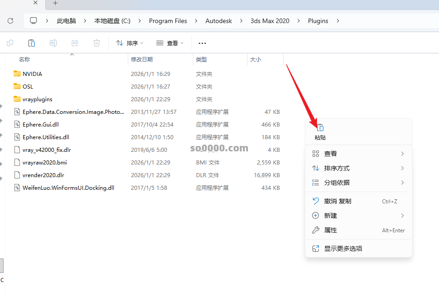Image resolution: width=439 pixels, height=296 pixels.
Task: Click the Paste icon in context menu
Action: (x=320, y=128)
